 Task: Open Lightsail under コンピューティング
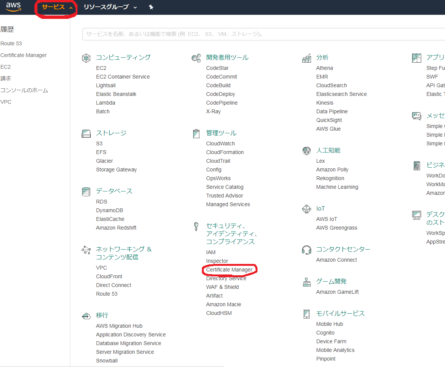105,85
